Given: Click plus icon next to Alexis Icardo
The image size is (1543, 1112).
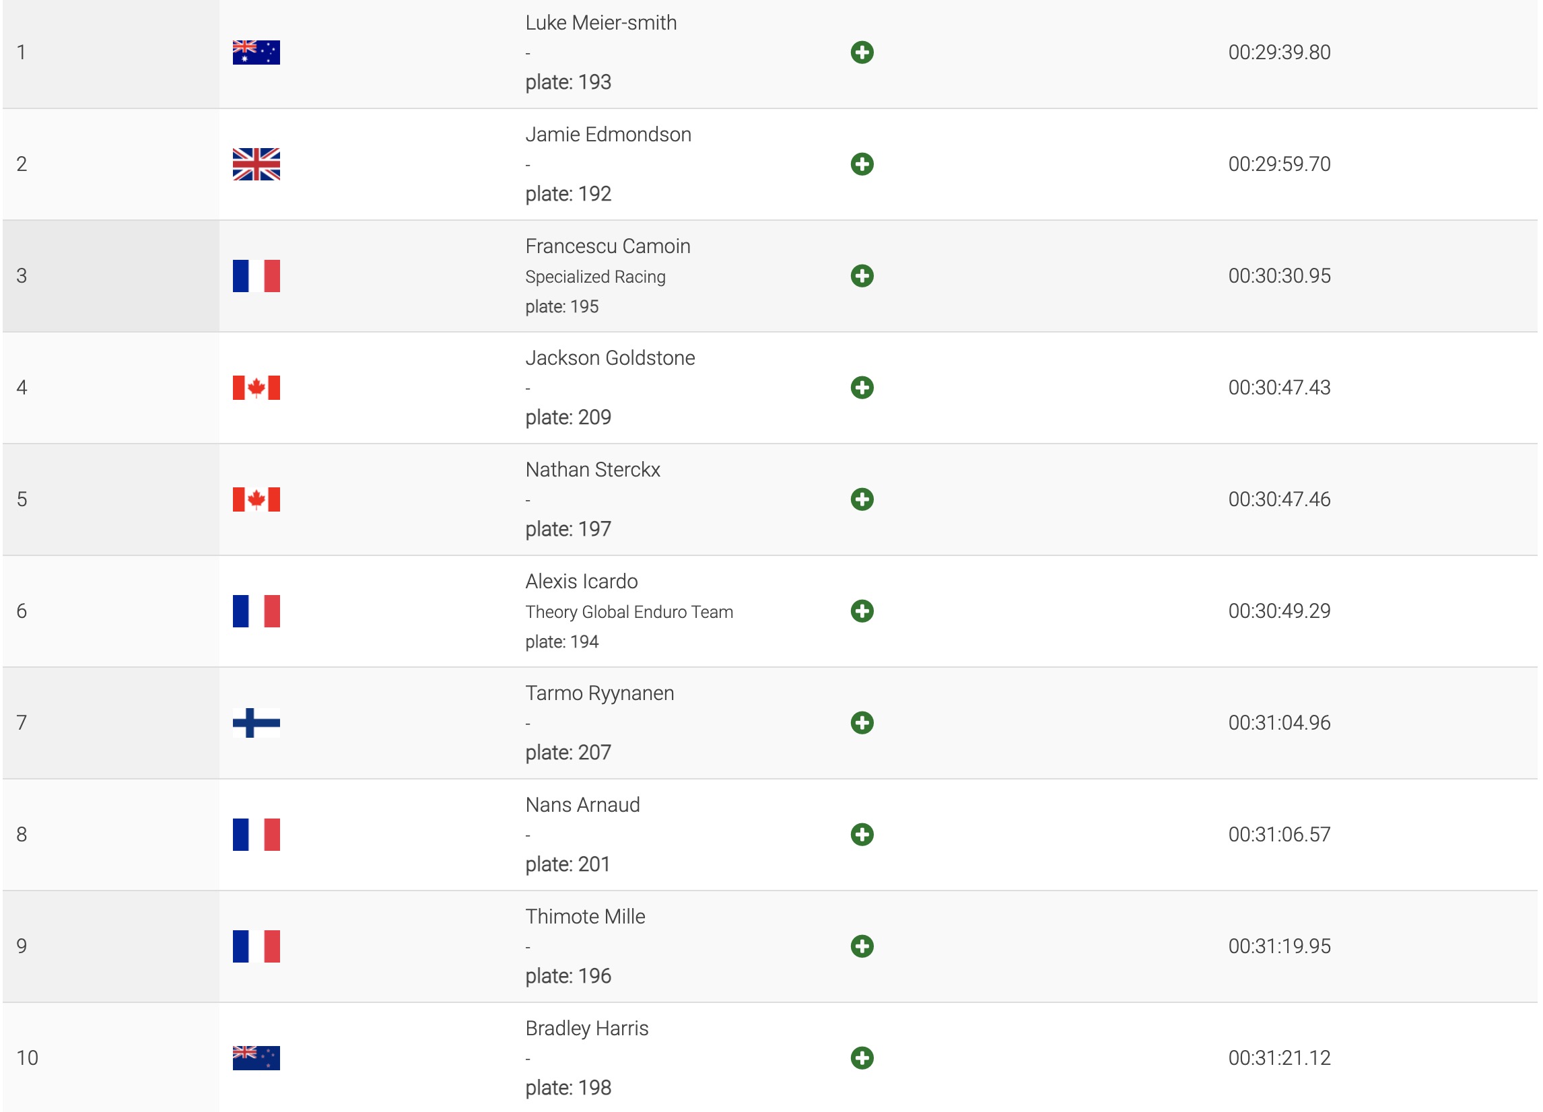Looking at the screenshot, I should point(861,611).
